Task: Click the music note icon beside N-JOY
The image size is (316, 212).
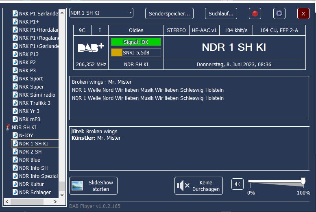Action: tap(15, 136)
